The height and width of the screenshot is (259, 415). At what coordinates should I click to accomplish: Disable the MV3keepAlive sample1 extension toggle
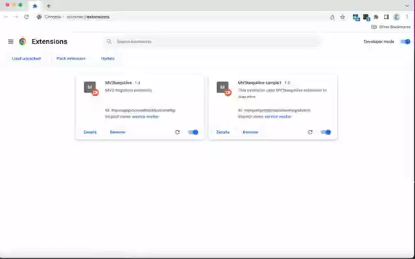pos(326,132)
